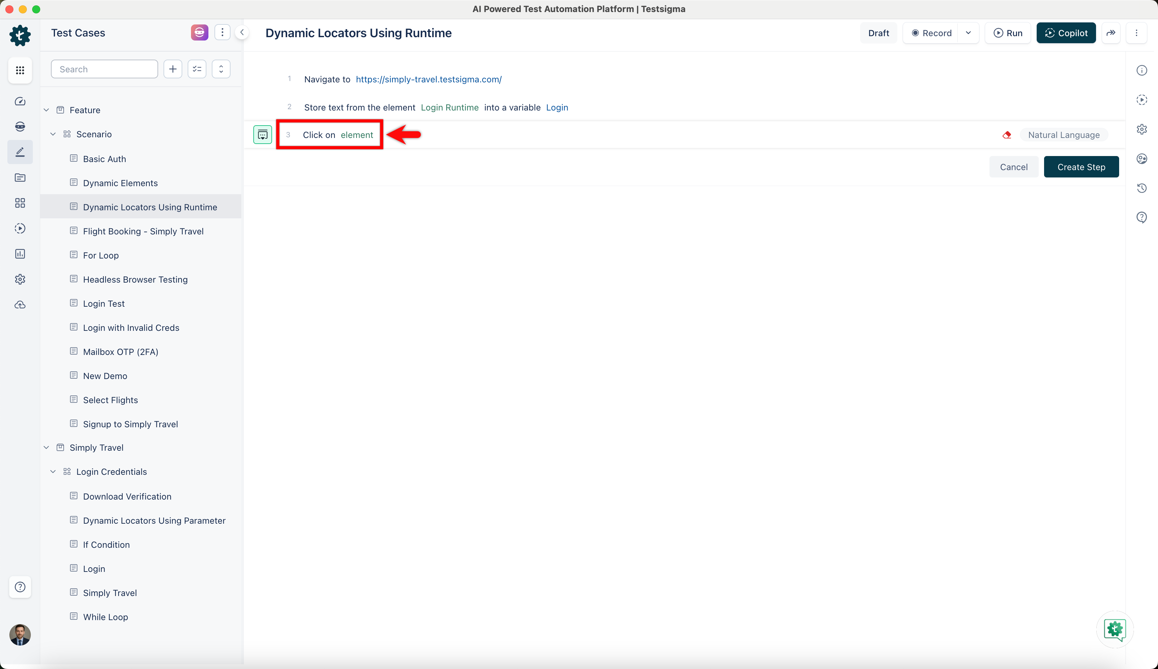Open the info panel icon
Viewport: 1158px width, 669px height.
(1142, 70)
